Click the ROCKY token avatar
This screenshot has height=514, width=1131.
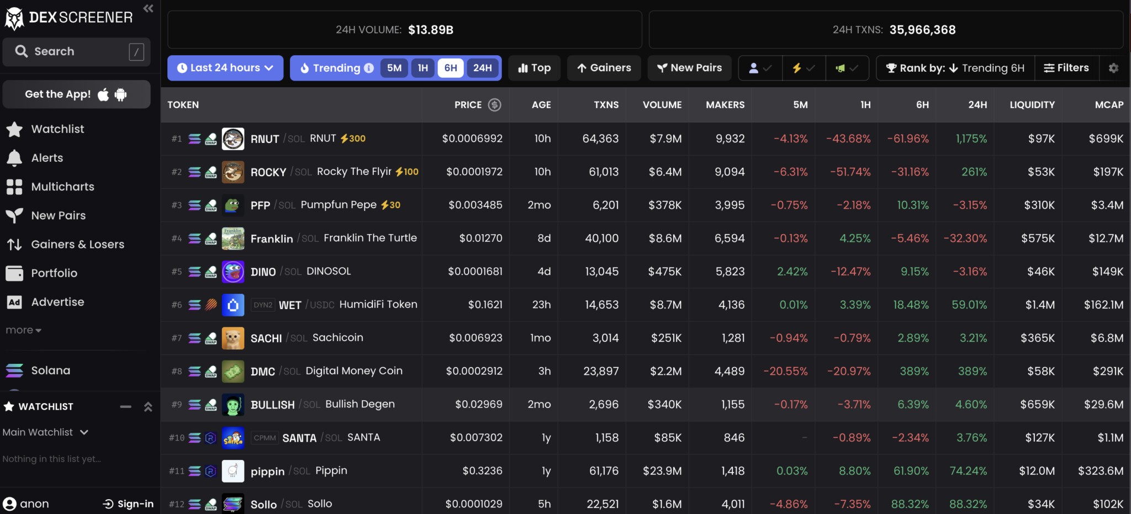coord(233,172)
